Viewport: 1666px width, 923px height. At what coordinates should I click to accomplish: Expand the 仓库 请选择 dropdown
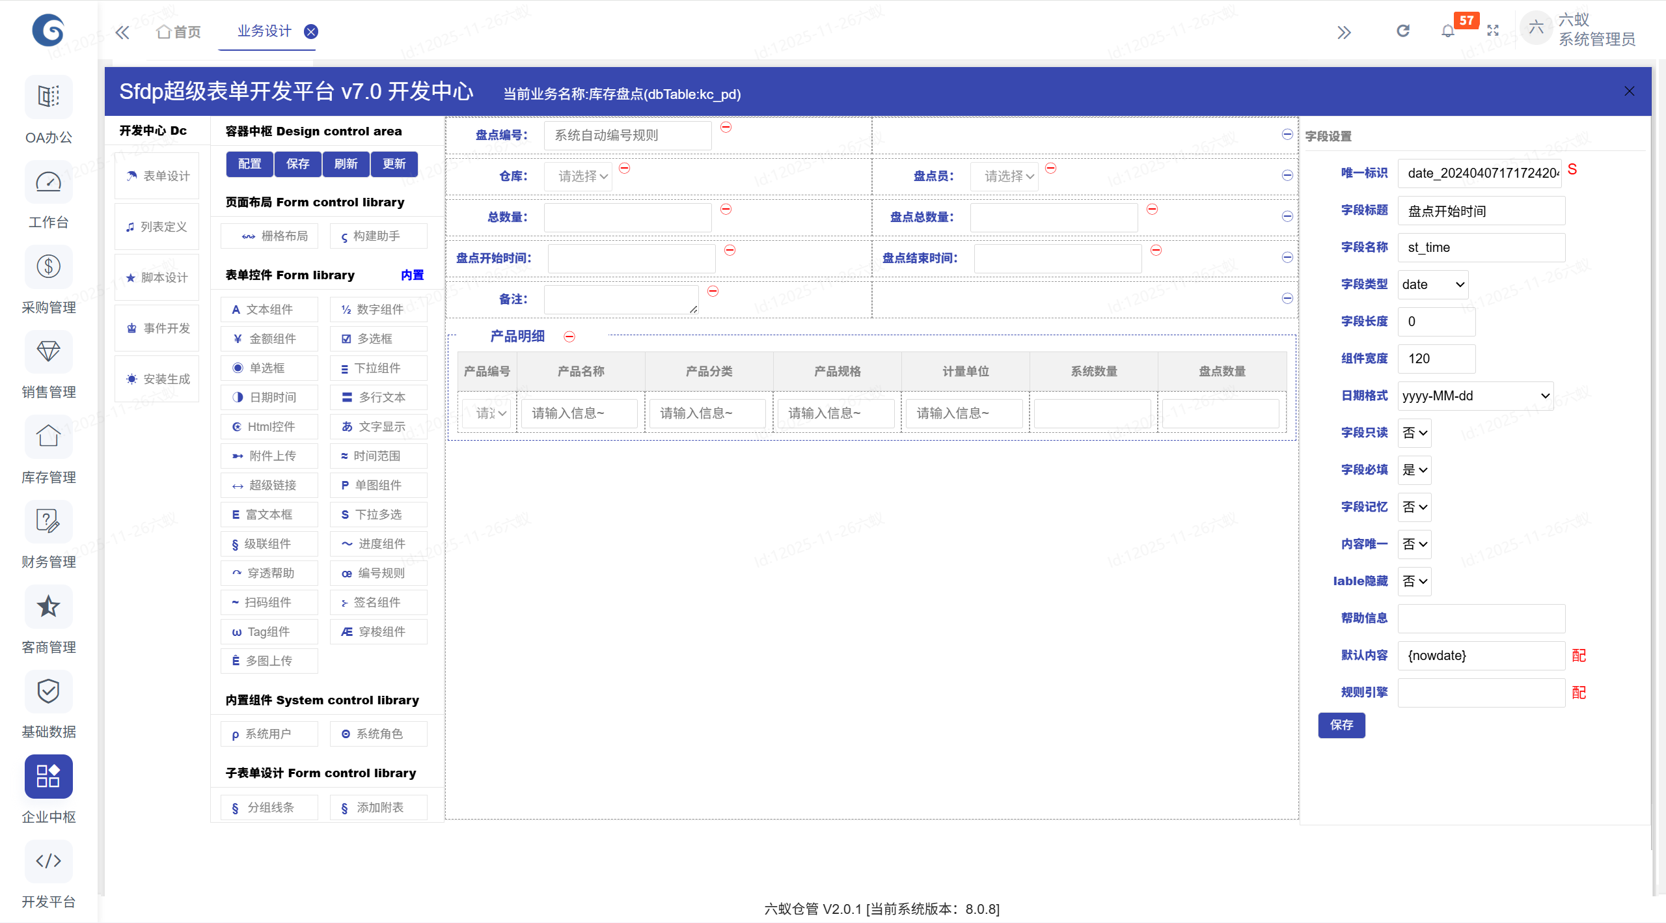tap(579, 176)
